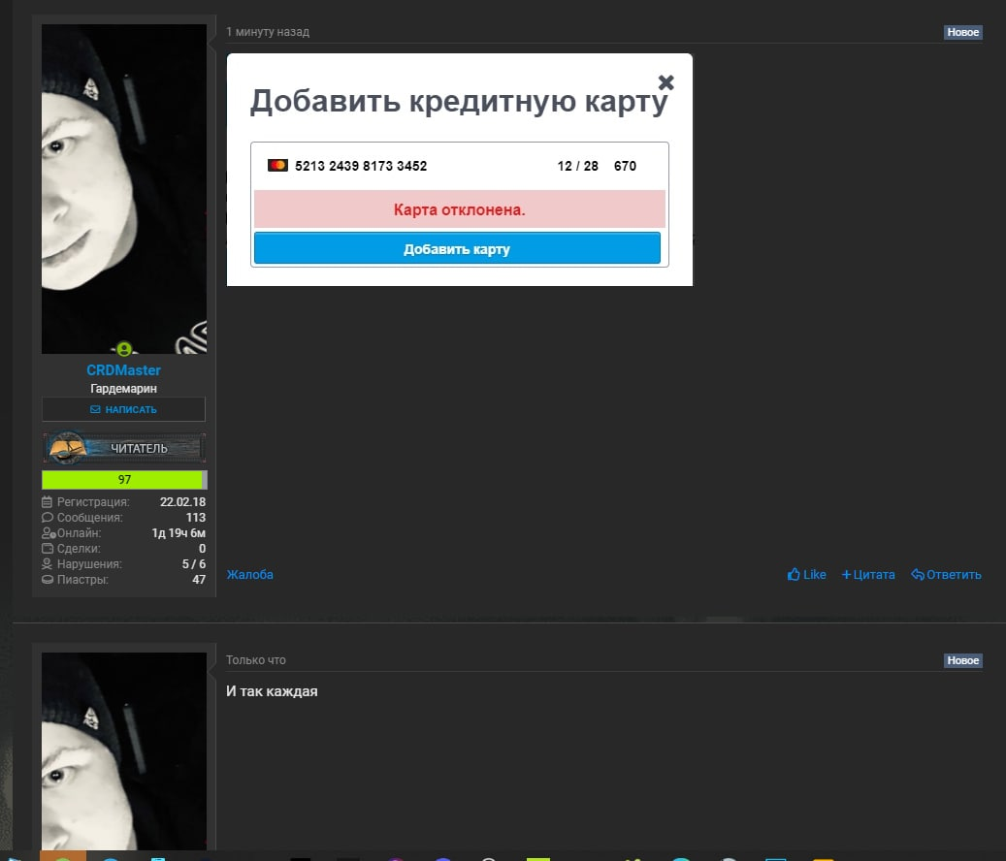
Task: Click Ответить to reply
Action: (x=946, y=574)
